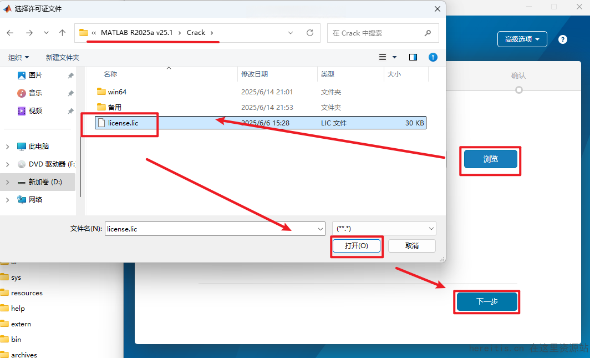Go back using the Back arrow
Screen dimensions: 590x358
tap(10, 33)
